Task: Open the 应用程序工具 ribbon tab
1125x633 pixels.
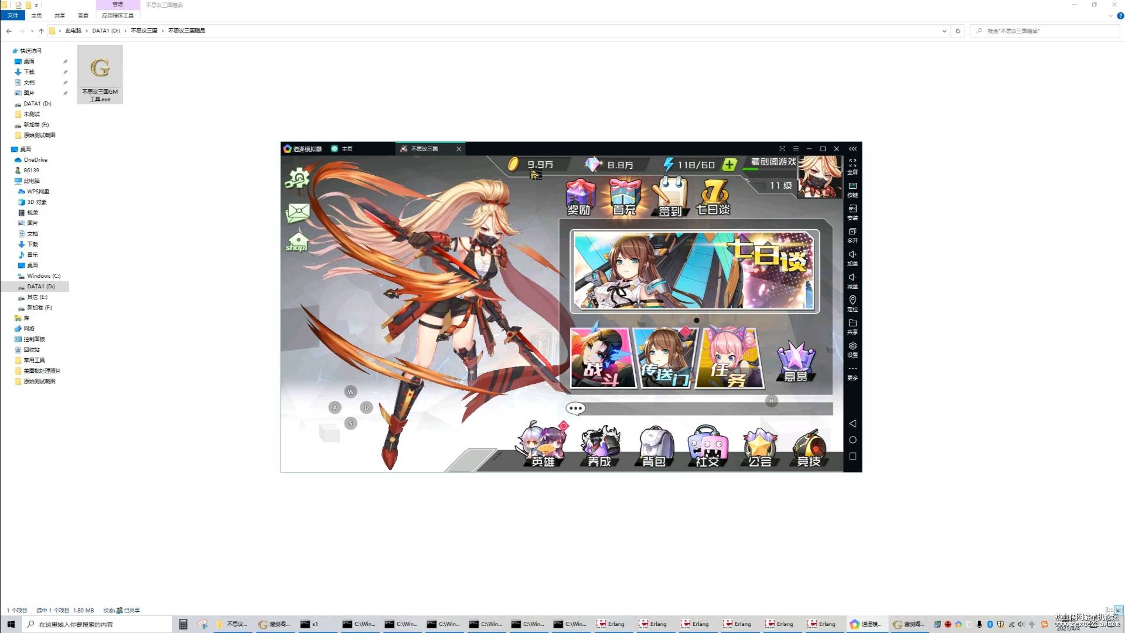Action: (x=118, y=15)
